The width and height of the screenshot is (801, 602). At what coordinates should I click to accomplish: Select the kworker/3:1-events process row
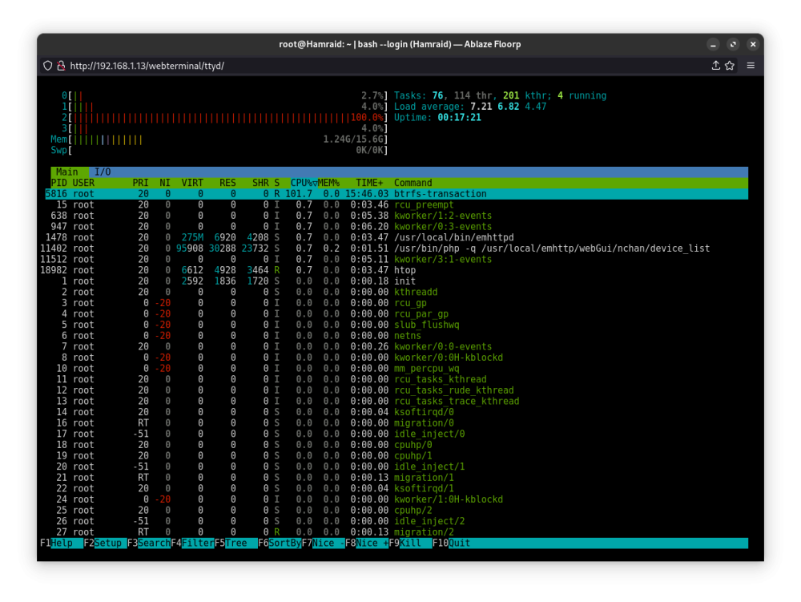tap(396, 260)
